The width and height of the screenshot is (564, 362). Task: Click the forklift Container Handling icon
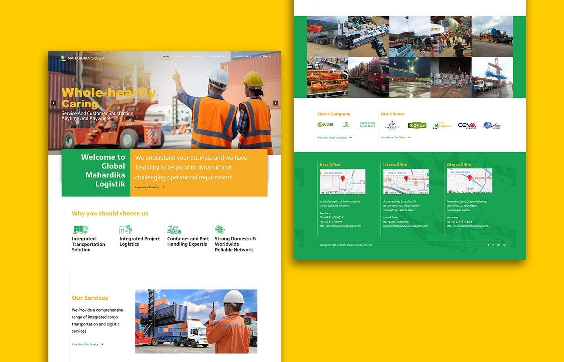tap(174, 229)
